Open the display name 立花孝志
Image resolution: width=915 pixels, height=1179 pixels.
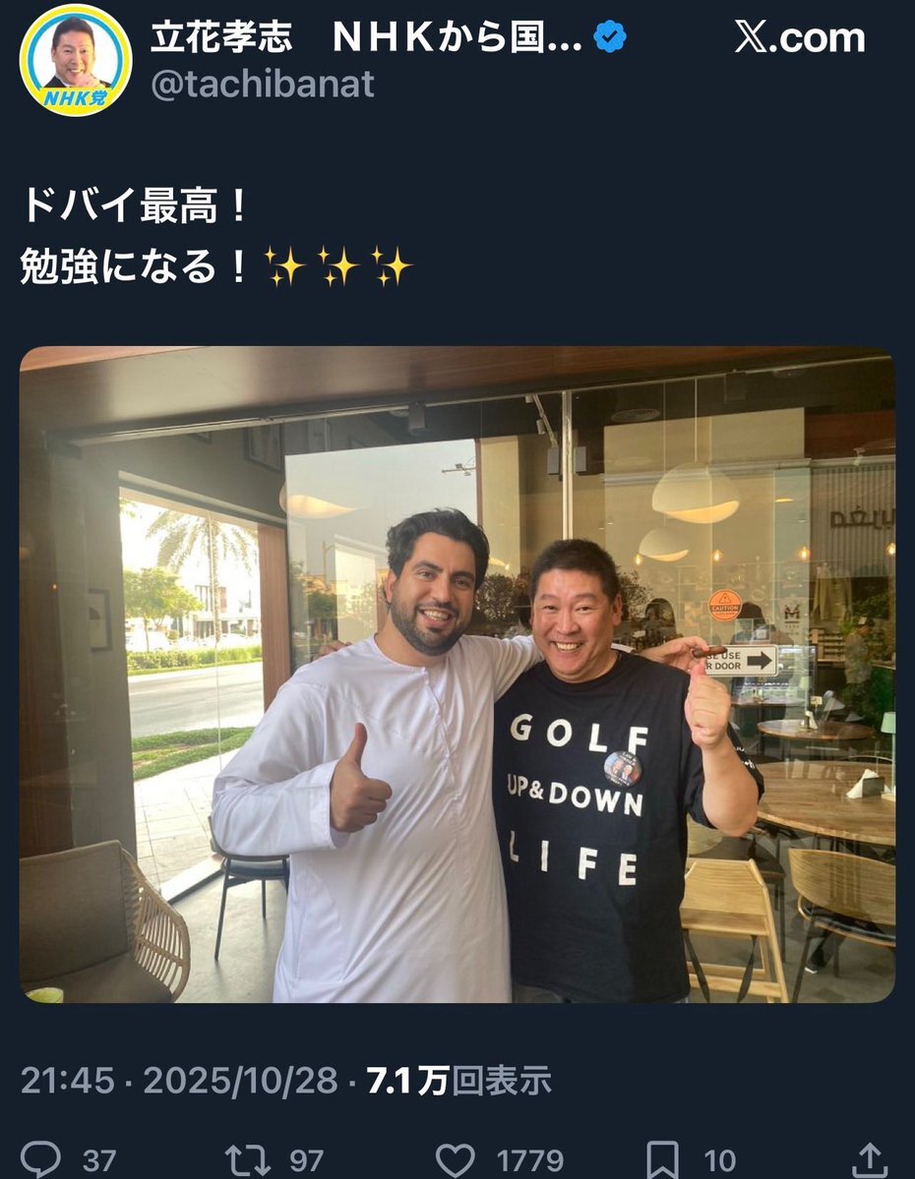(x=221, y=36)
